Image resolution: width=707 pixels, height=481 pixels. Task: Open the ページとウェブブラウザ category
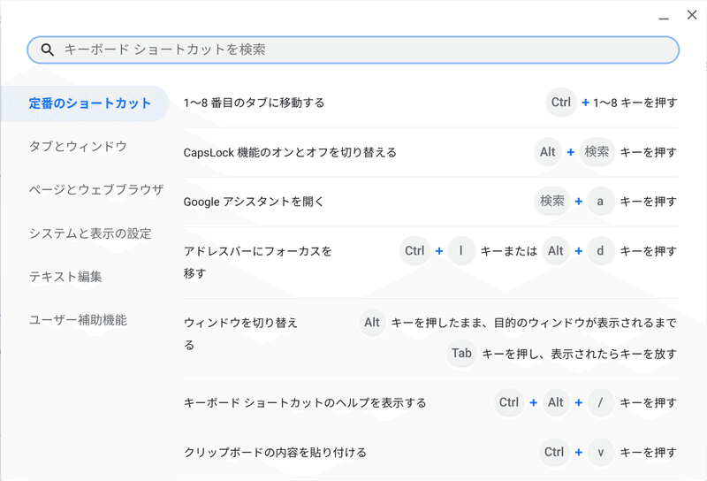[x=96, y=189]
